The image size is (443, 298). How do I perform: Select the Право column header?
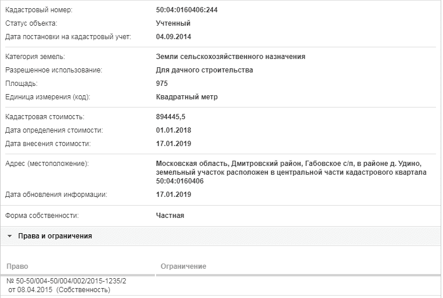click(17, 266)
